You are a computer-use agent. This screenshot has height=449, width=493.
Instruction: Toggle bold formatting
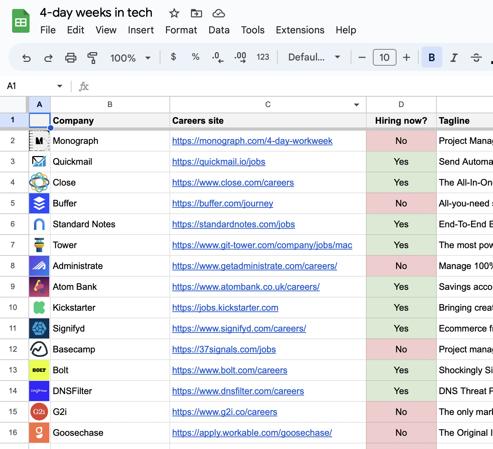(x=432, y=57)
